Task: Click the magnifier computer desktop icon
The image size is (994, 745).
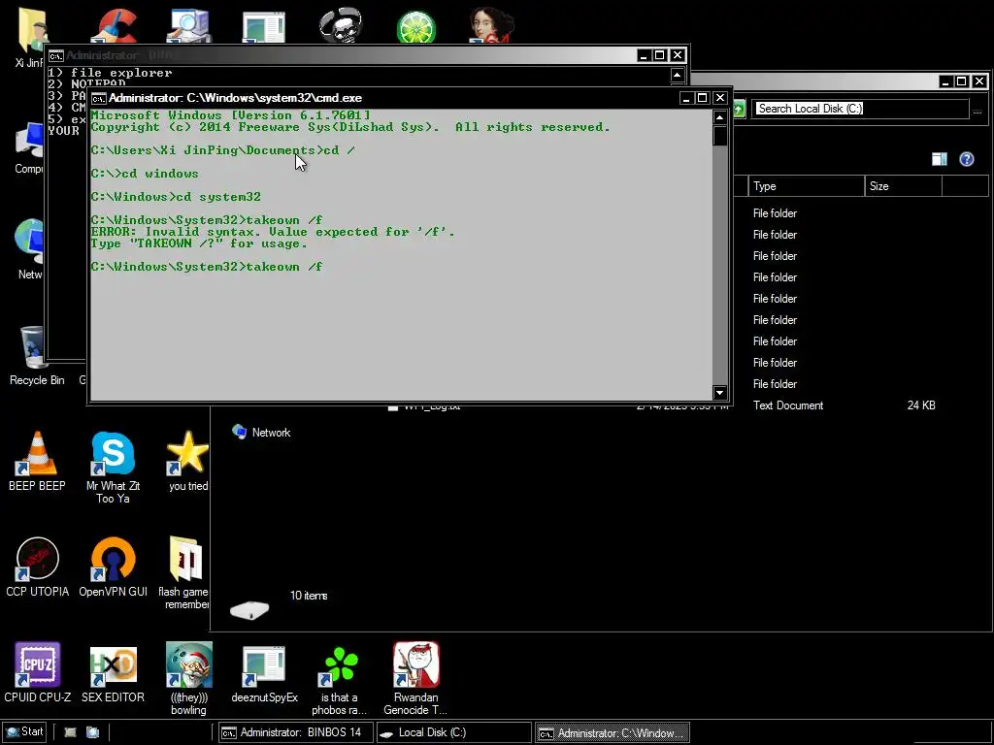Action: coord(189,26)
